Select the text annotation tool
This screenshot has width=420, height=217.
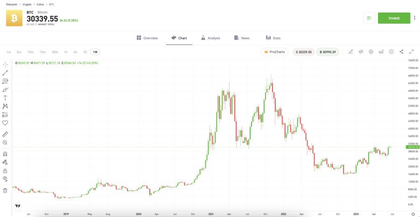5,98
